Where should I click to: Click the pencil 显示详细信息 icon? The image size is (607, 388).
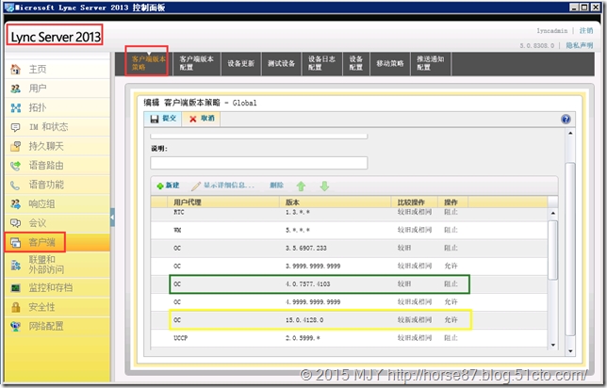click(196, 186)
